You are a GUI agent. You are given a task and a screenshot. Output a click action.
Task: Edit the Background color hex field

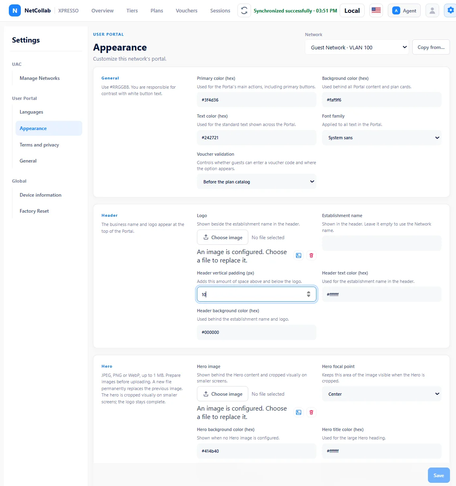pos(382,100)
